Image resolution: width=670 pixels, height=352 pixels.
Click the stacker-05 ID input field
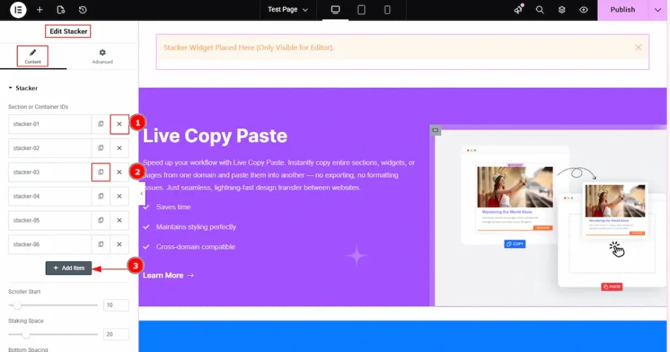pyautogui.click(x=50, y=220)
